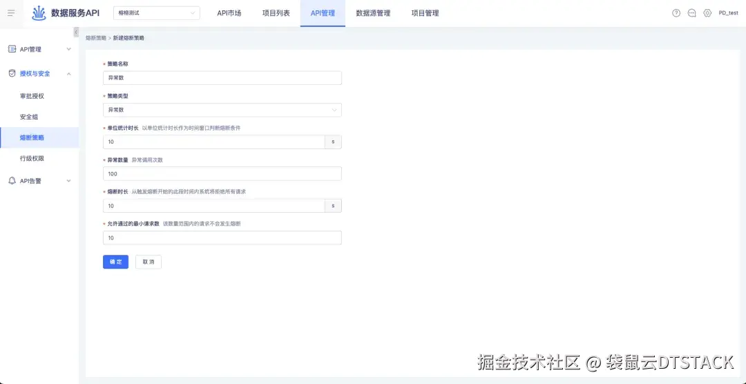Image resolution: width=746 pixels, height=384 pixels.
Task: Collapse the sidebar with the arrow handle
Action: [x=76, y=32]
